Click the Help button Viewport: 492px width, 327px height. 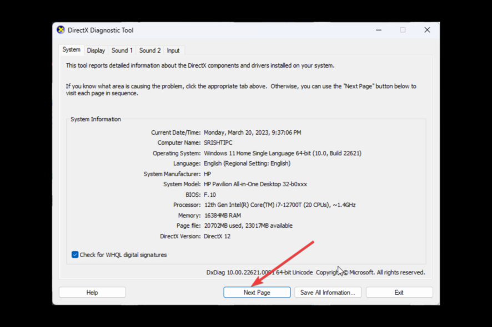[x=92, y=293]
